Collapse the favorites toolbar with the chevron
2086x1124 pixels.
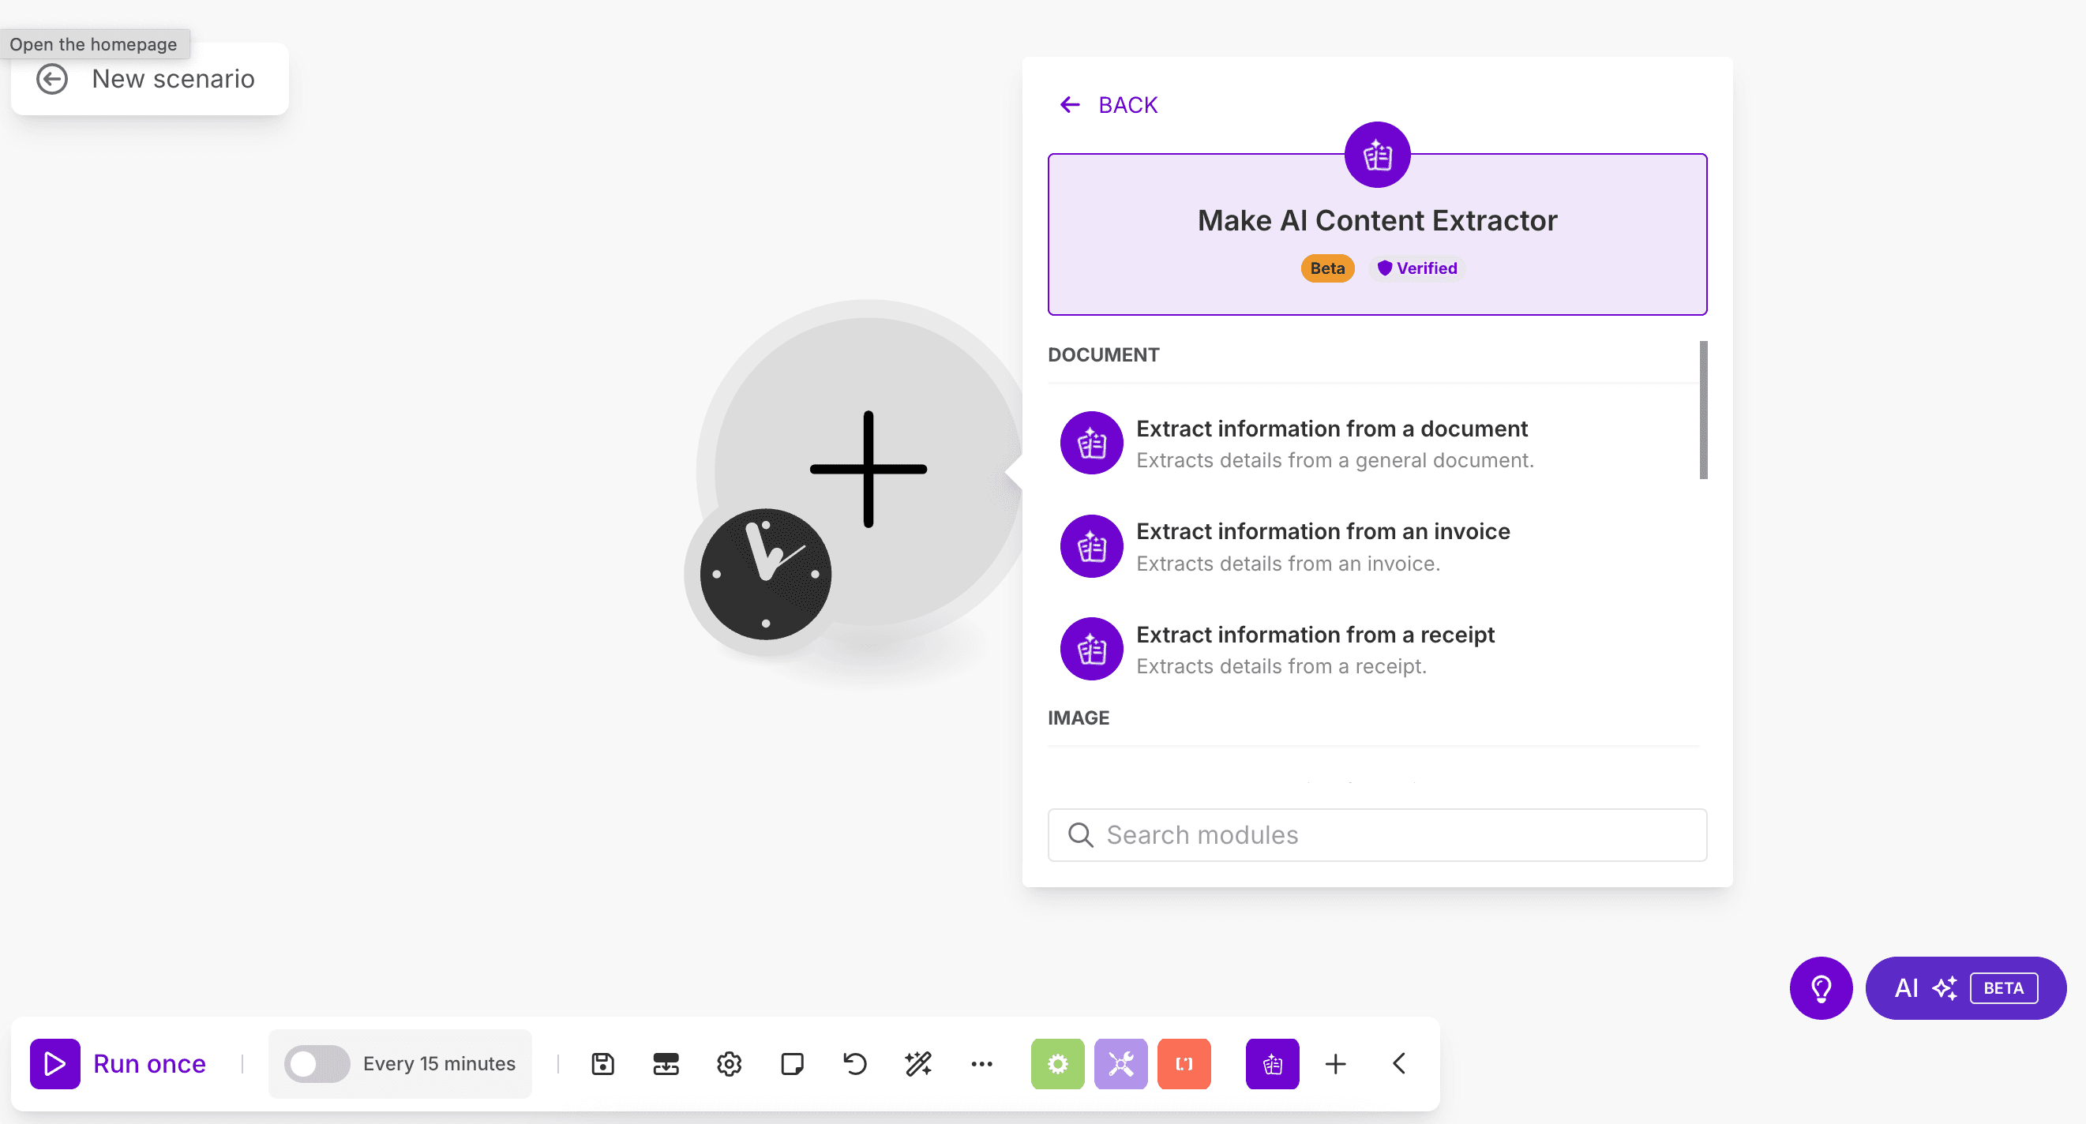(x=1398, y=1064)
